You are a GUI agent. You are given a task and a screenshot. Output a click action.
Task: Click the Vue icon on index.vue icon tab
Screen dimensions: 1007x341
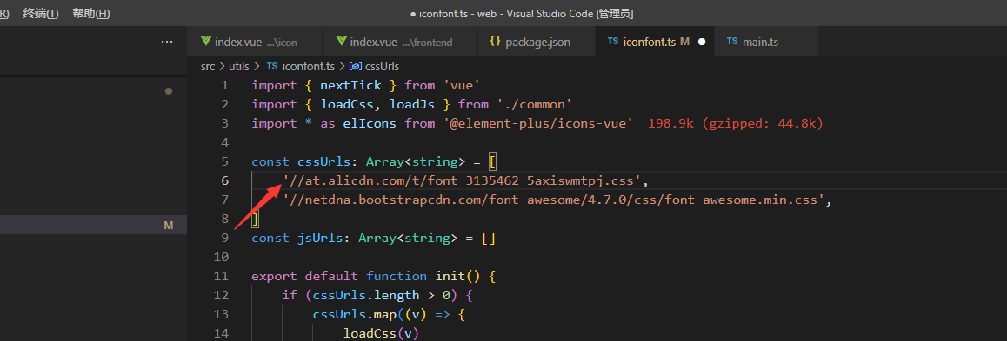[x=206, y=41]
